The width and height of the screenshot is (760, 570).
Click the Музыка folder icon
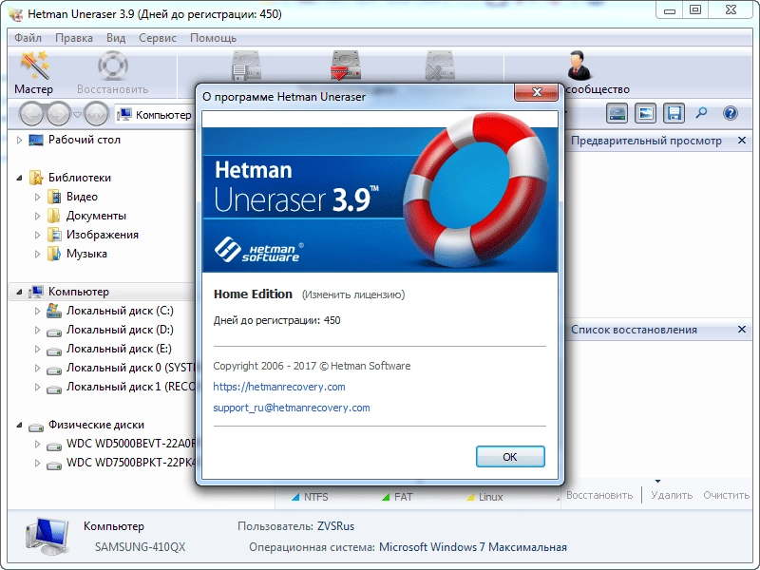coord(54,254)
